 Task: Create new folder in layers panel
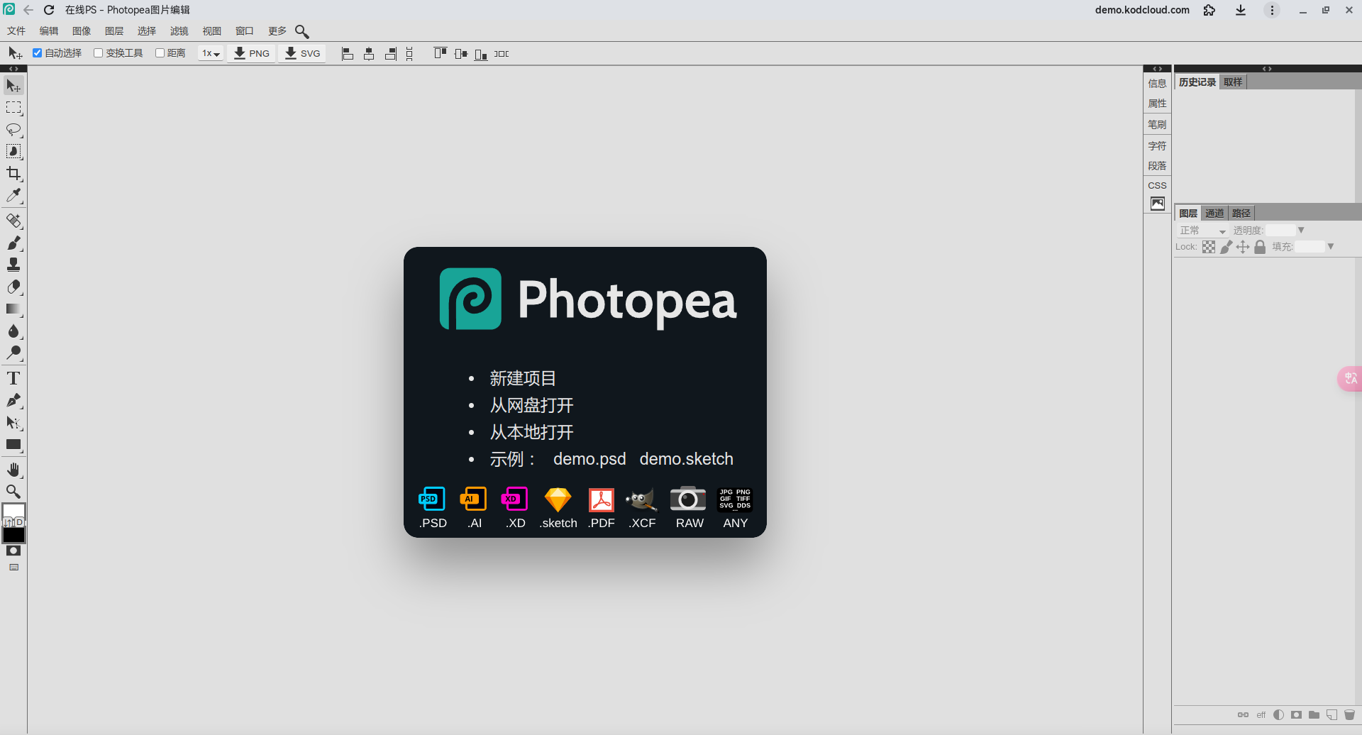click(1314, 714)
